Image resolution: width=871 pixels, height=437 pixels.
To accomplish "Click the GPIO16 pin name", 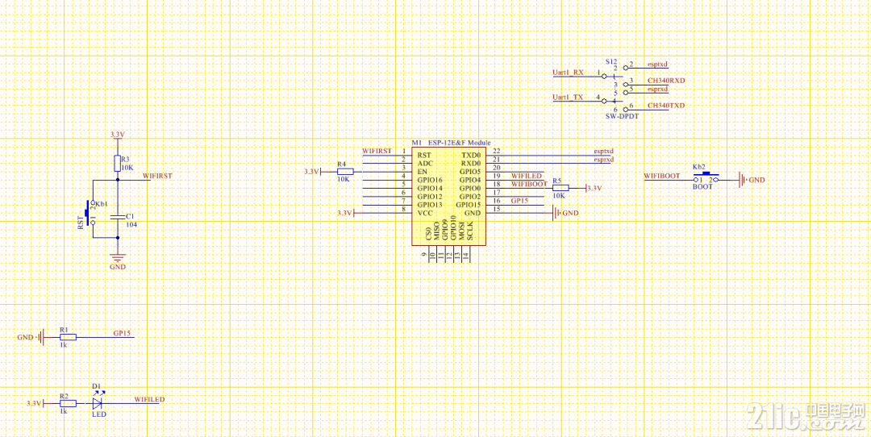I will (430, 181).
